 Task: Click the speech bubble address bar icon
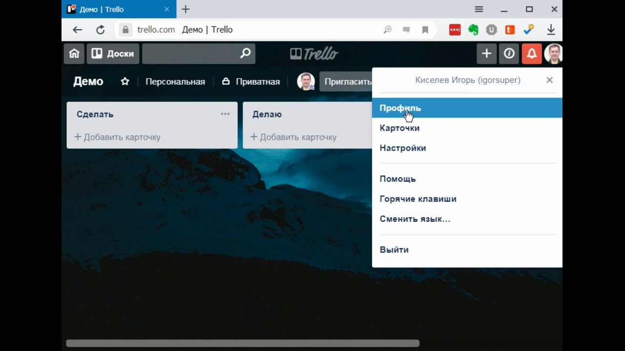coord(406,30)
